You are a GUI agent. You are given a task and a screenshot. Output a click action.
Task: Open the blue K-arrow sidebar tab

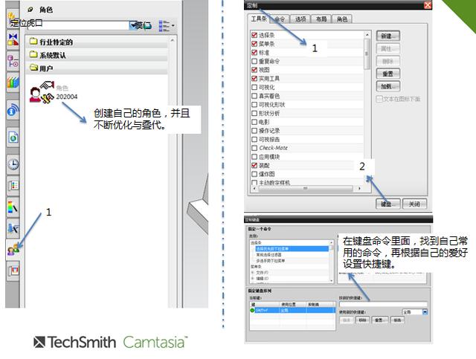click(13, 228)
